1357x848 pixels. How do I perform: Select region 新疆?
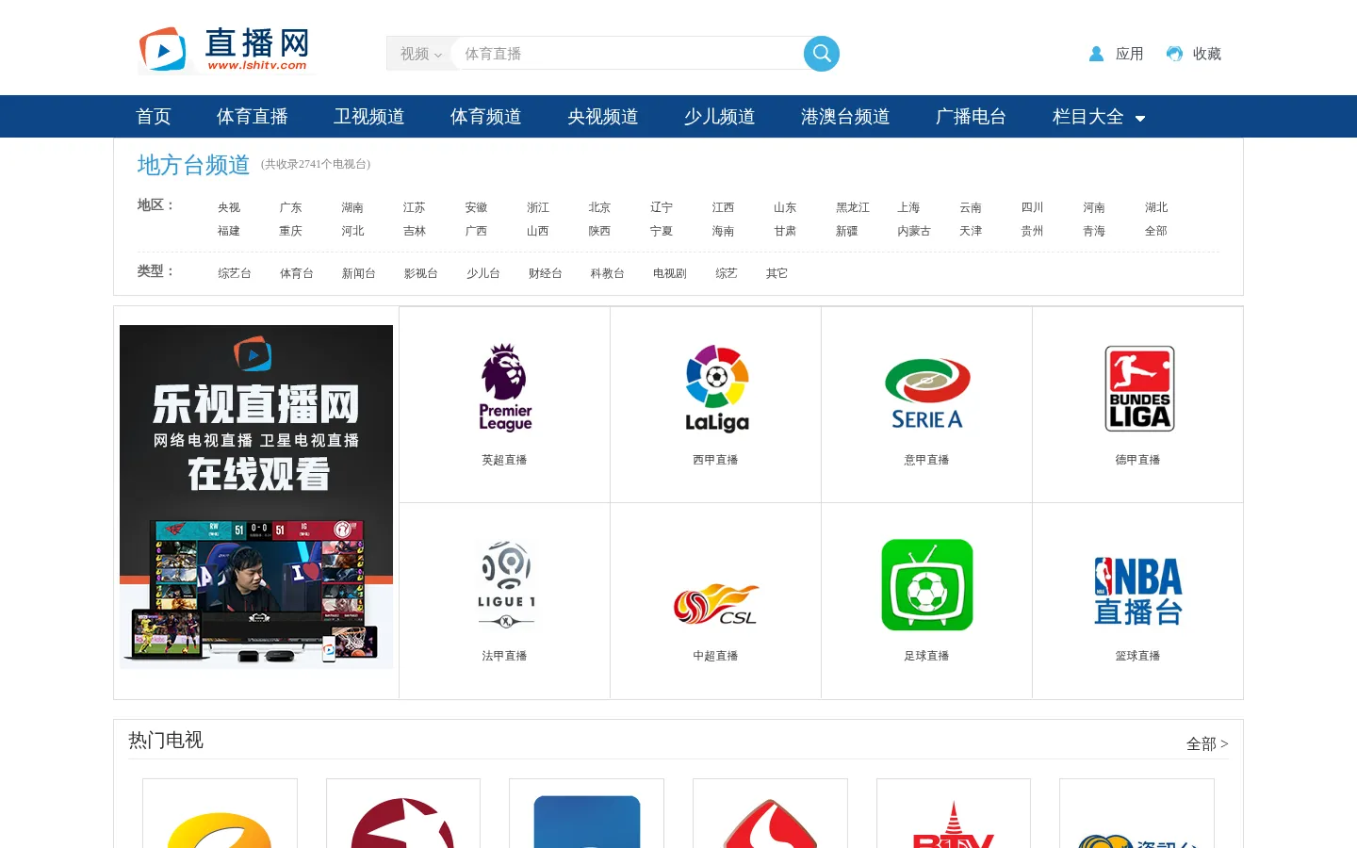[x=847, y=231]
